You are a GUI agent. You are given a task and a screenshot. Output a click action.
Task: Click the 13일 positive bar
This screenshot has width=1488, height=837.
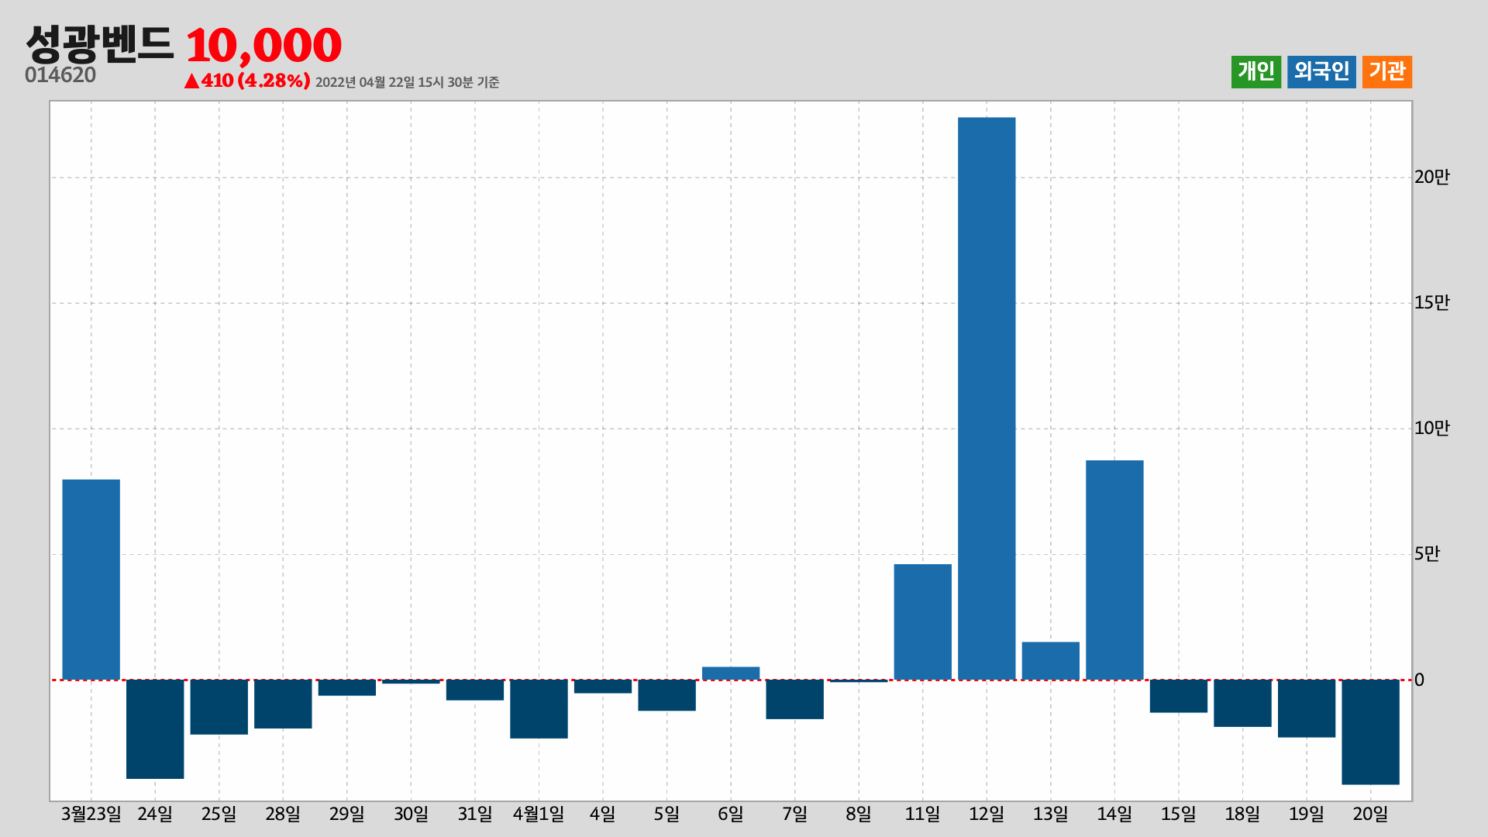click(x=1050, y=661)
